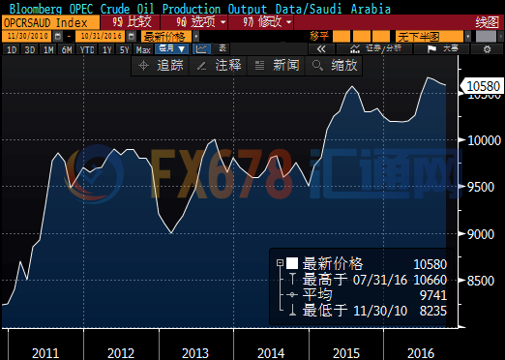Image resolution: width=505 pixels, height=360 pixels.
Task: Toggle the white 最新价格 series swatch
Action: click(x=292, y=263)
